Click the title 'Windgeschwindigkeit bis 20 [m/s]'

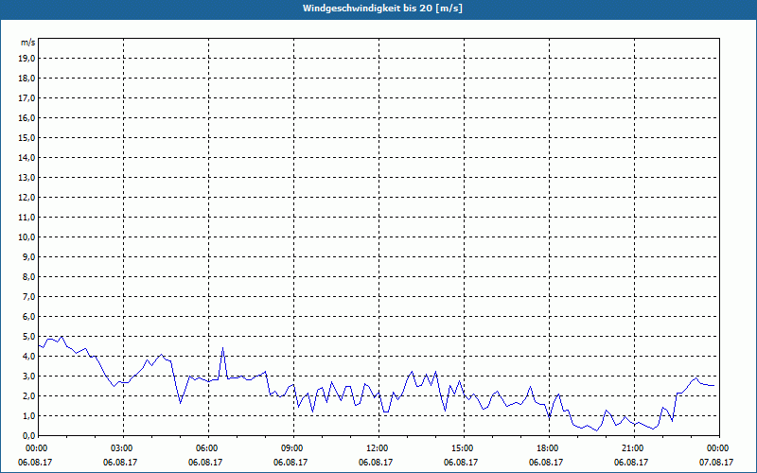382,9
